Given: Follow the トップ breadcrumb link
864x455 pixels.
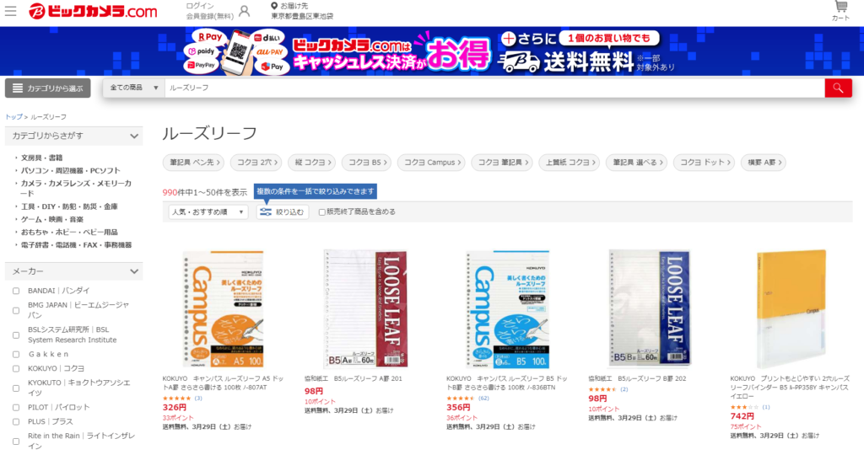Looking at the screenshot, I should [13, 116].
